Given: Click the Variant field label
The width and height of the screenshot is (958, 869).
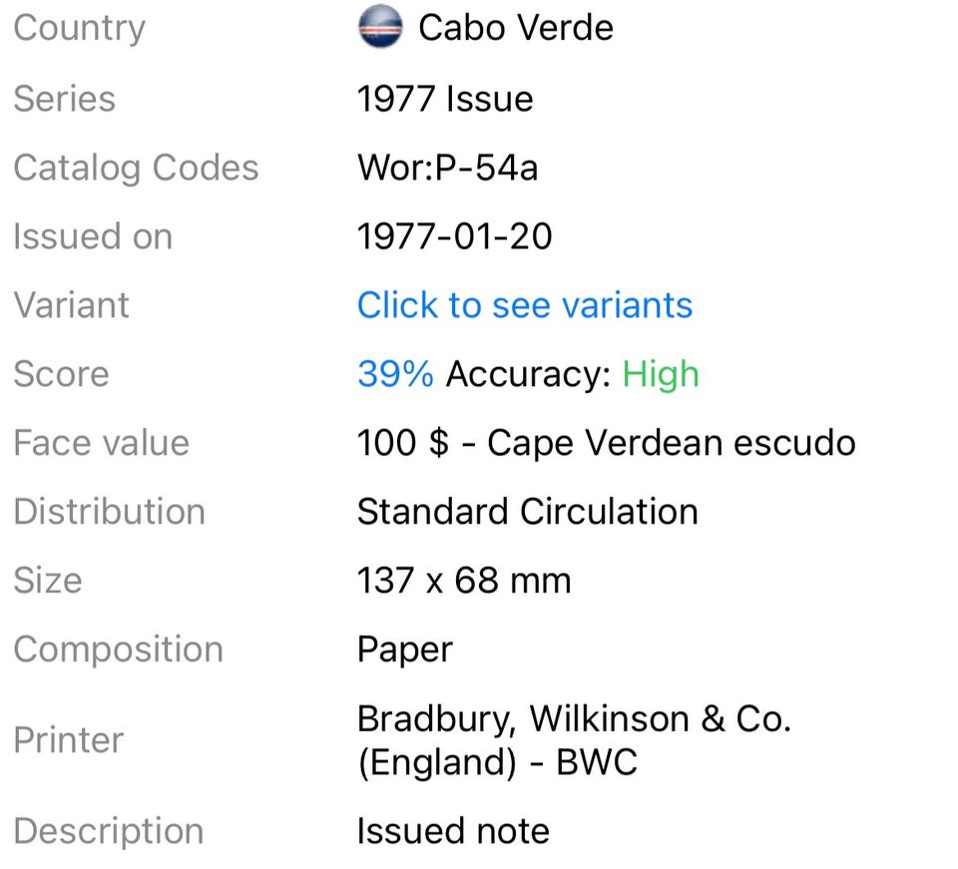Looking at the screenshot, I should tap(71, 305).
